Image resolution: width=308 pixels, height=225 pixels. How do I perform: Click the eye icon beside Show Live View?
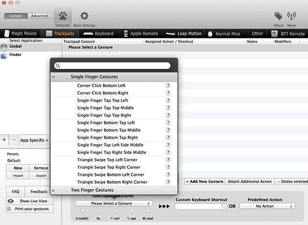11,201
